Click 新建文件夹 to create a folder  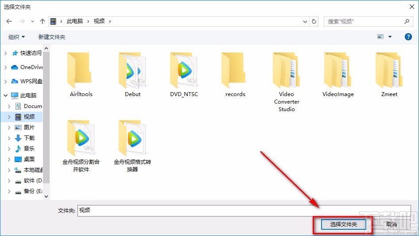[51, 37]
